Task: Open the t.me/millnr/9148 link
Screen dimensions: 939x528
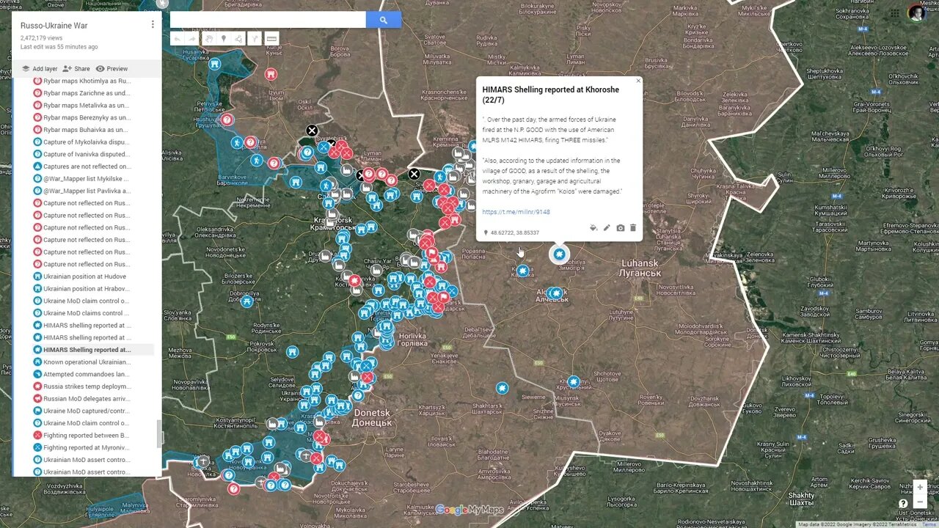Action: pyautogui.click(x=516, y=212)
